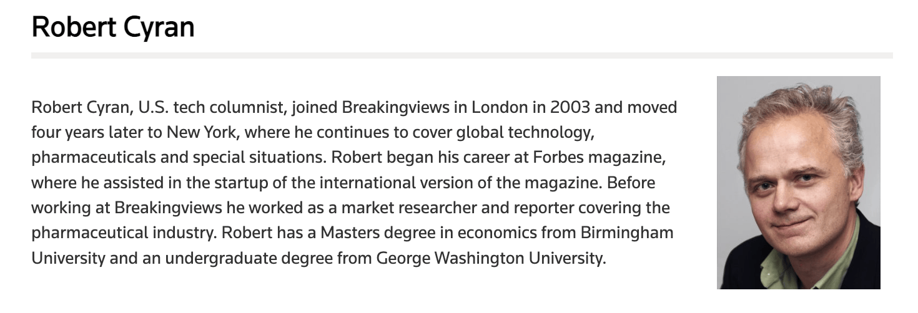This screenshot has width=918, height=313.
Task: Select the phrase "global technology"
Action: (x=528, y=132)
